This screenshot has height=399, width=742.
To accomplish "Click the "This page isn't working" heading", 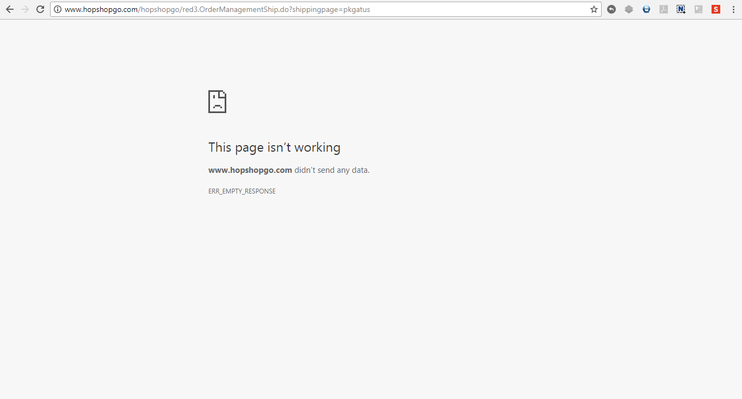I will coord(274,147).
